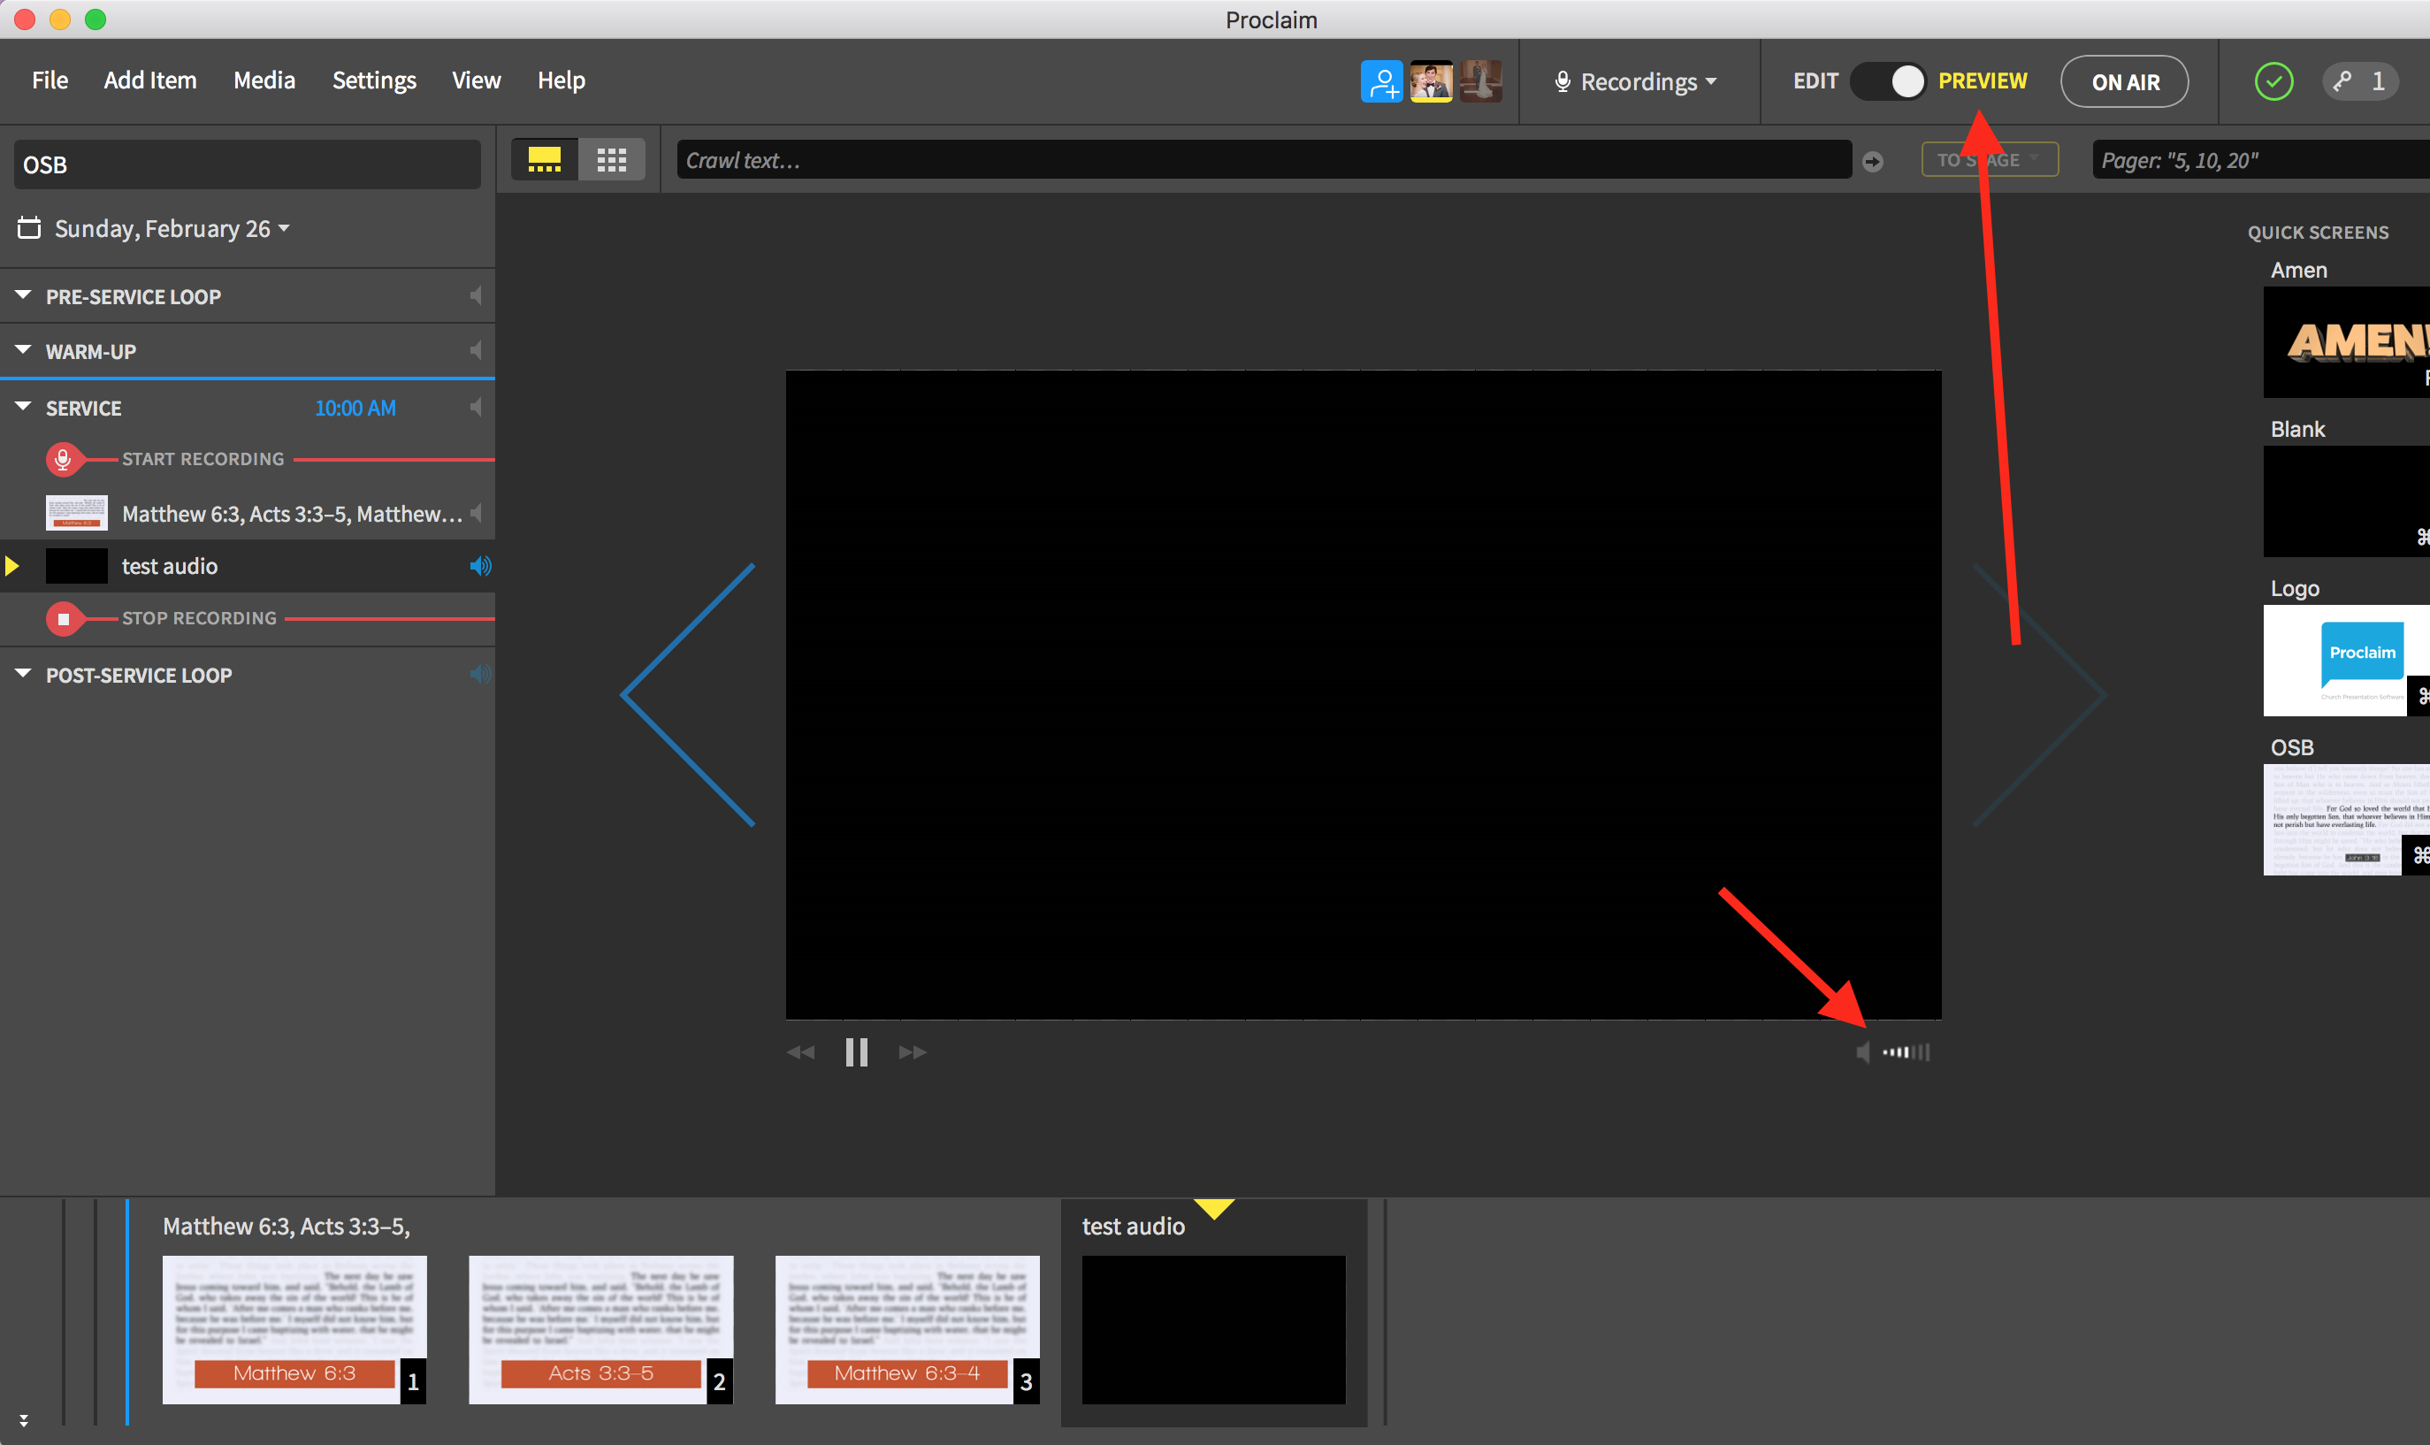Open the Media menu

tap(264, 80)
